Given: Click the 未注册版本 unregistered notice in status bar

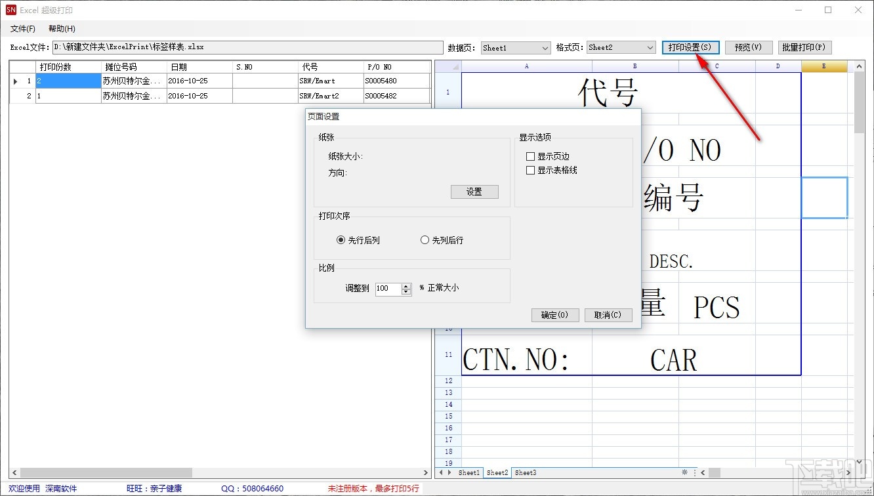Looking at the screenshot, I should (373, 489).
